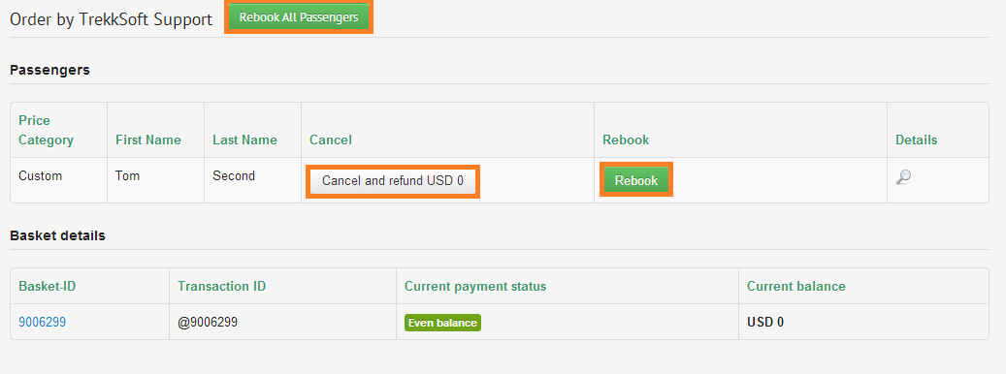Cancel and refund USD 0
Viewport: 1006px width, 374px height.
point(393,180)
